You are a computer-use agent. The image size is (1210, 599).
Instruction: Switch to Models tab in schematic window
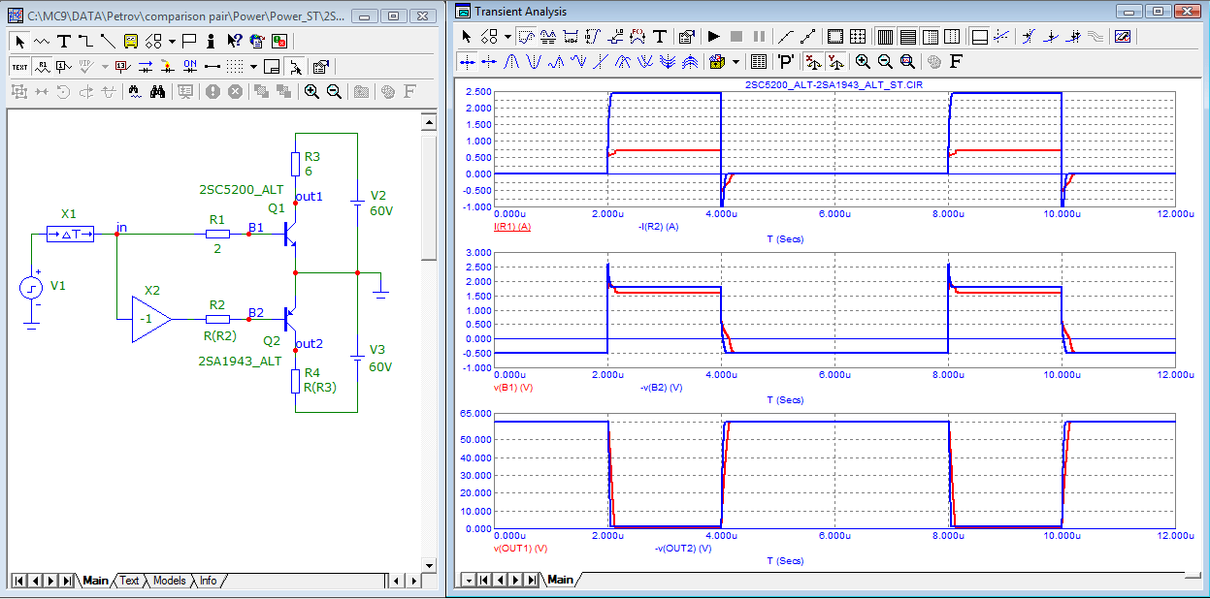click(169, 581)
